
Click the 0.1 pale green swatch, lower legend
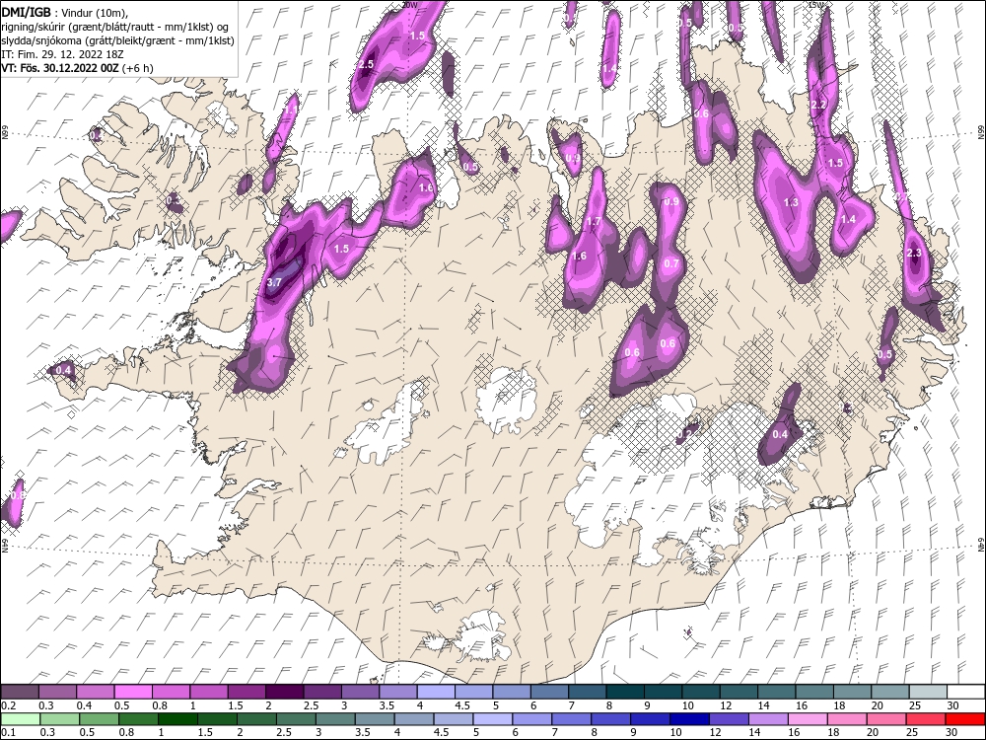coord(21,720)
